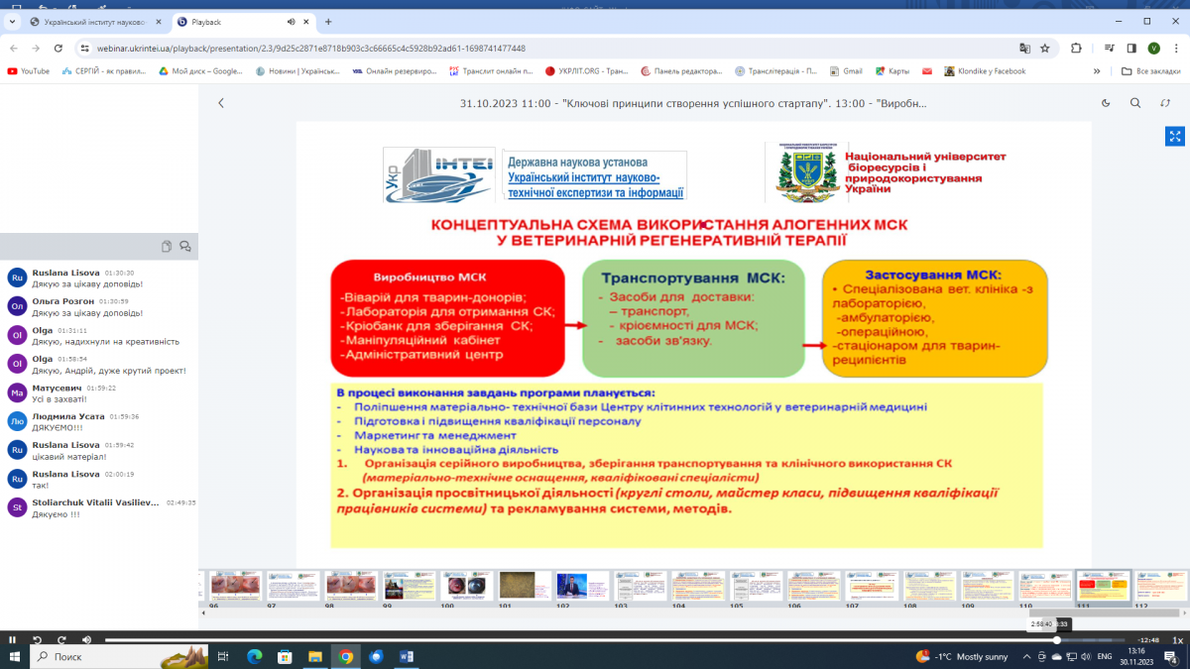
Task: Open a new browser tab
Action: click(328, 21)
